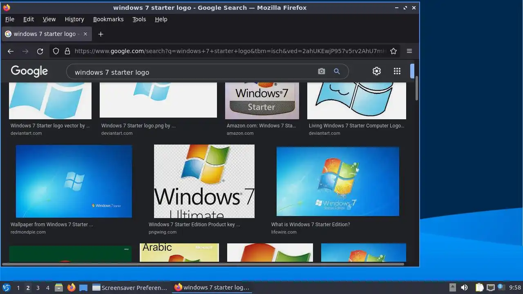
Task: Click 'Windows 7 Starter logo vector by ...' link
Action: tap(50, 126)
